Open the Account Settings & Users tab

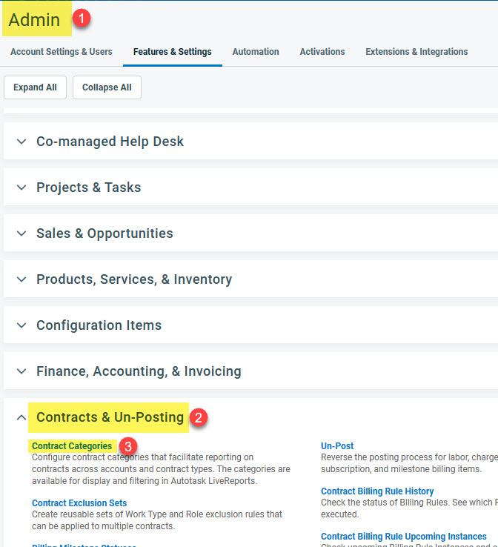coord(62,52)
